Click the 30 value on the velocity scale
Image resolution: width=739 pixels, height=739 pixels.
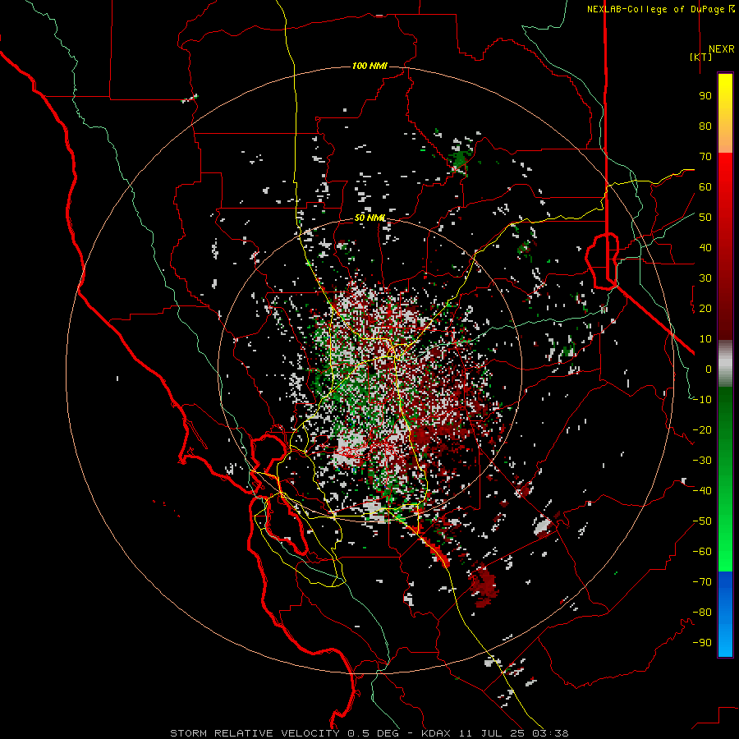click(705, 278)
